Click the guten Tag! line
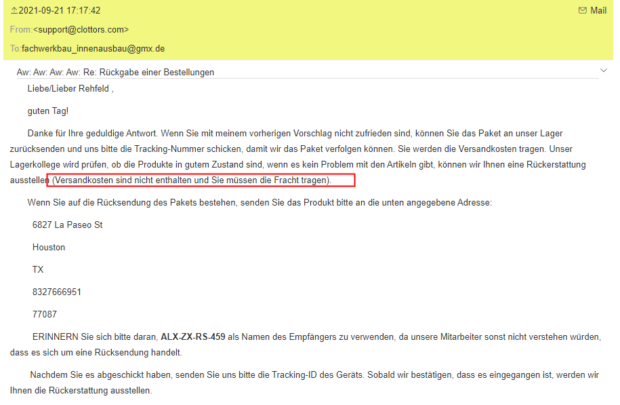Screen dimensions: 620x405 click(x=47, y=111)
